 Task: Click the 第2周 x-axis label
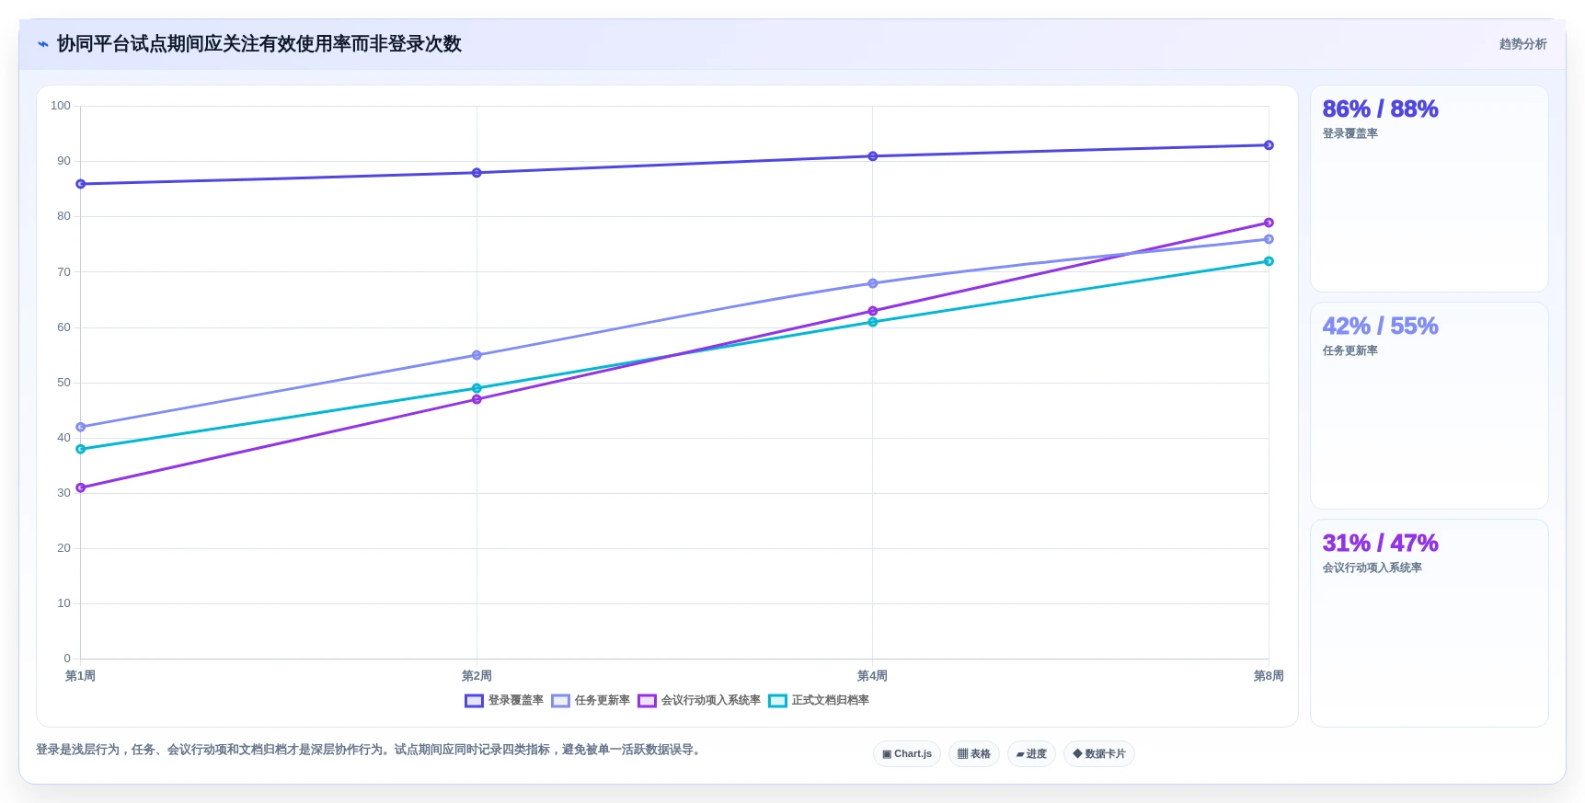pos(477,676)
